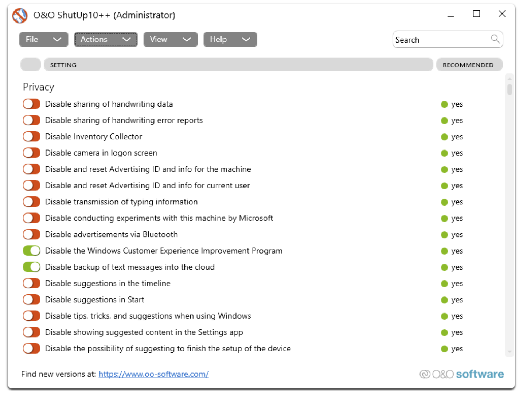Click the scrollbar up arrow
523x395 pixels.
[510, 79]
